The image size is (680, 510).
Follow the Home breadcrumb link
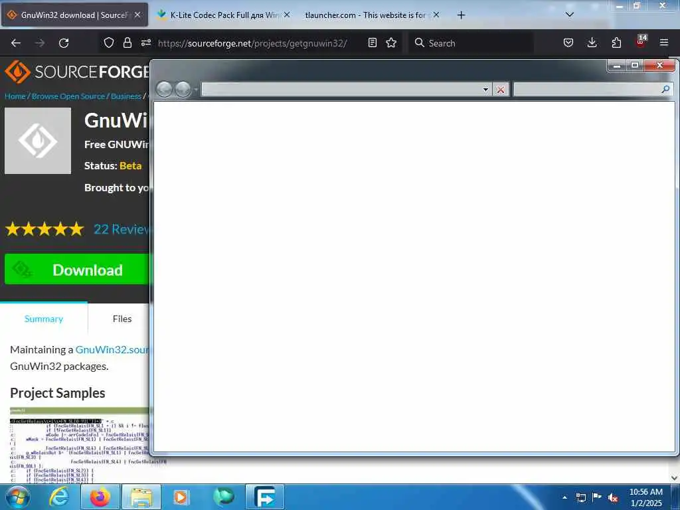point(15,96)
